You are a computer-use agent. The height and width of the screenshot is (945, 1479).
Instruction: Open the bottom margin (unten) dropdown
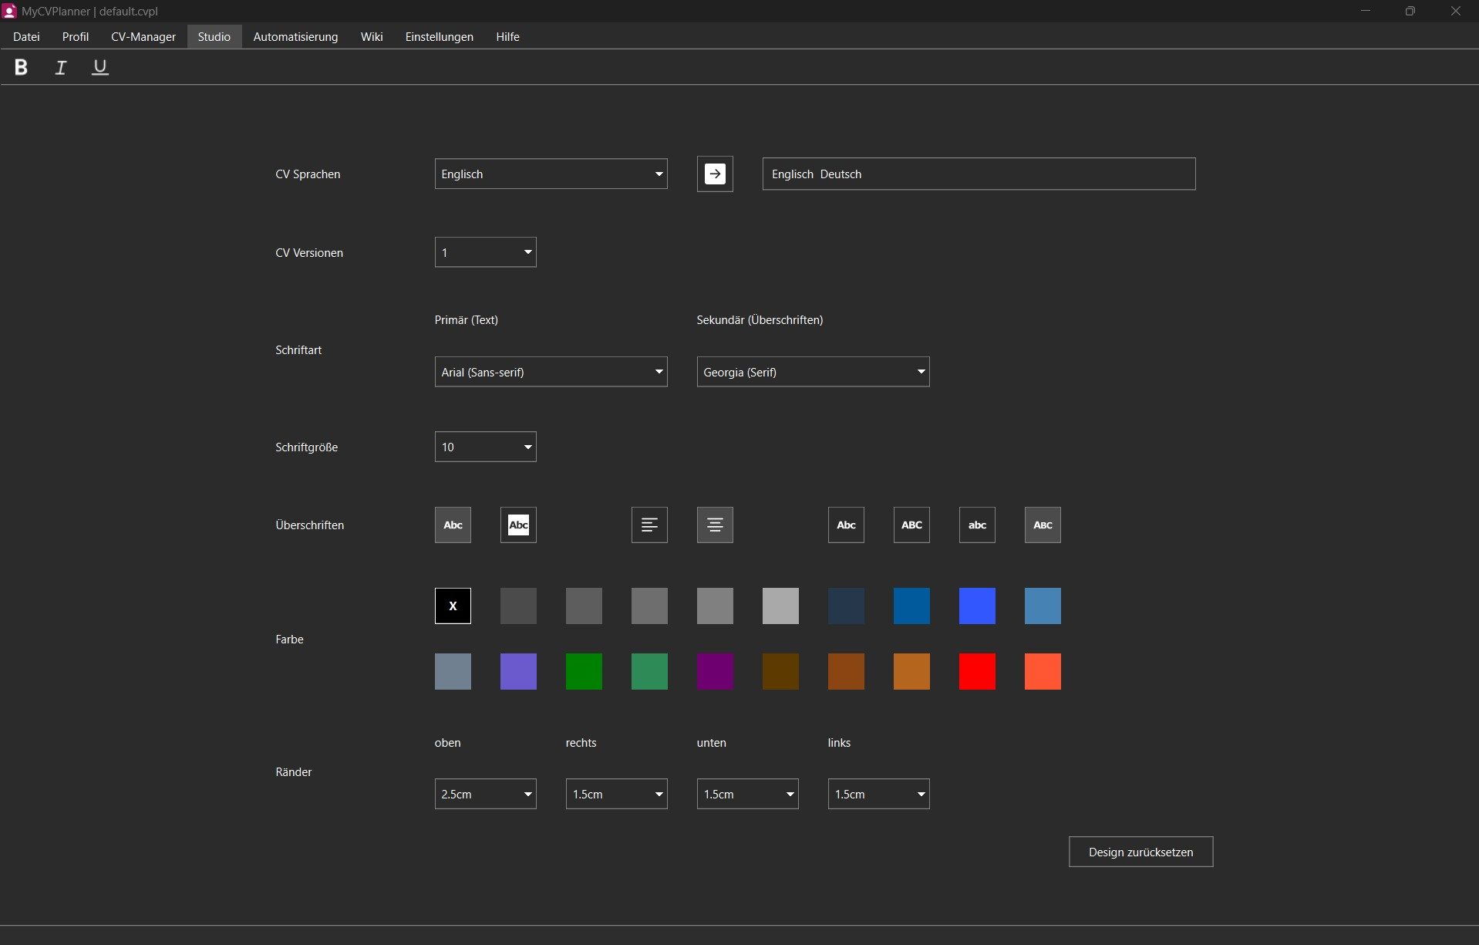point(747,794)
